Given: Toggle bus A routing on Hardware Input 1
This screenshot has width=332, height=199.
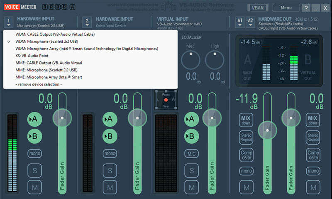Looking at the screenshot, I should click(34, 119).
